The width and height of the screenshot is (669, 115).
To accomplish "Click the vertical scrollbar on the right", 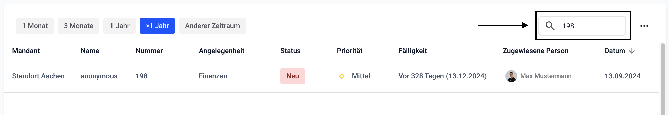I will [663, 77].
